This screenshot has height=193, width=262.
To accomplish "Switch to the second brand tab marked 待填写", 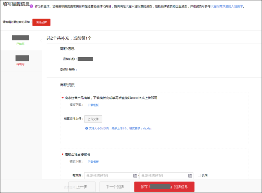I will point(21,60).
